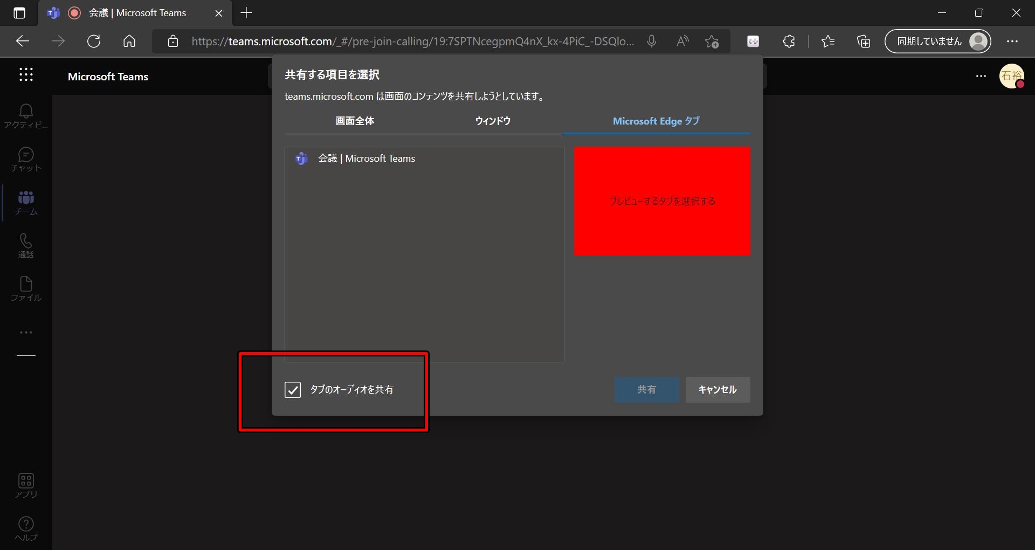Switch to the ウィンドウ sharing tab
This screenshot has height=550, width=1035.
[x=493, y=121]
